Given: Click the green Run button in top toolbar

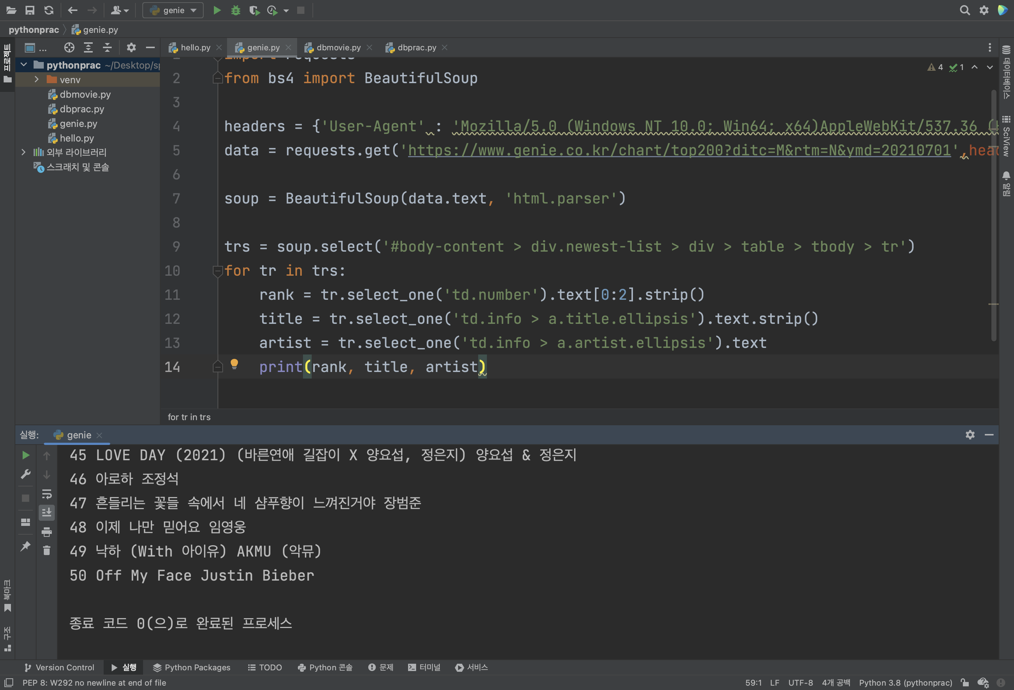Looking at the screenshot, I should [217, 10].
